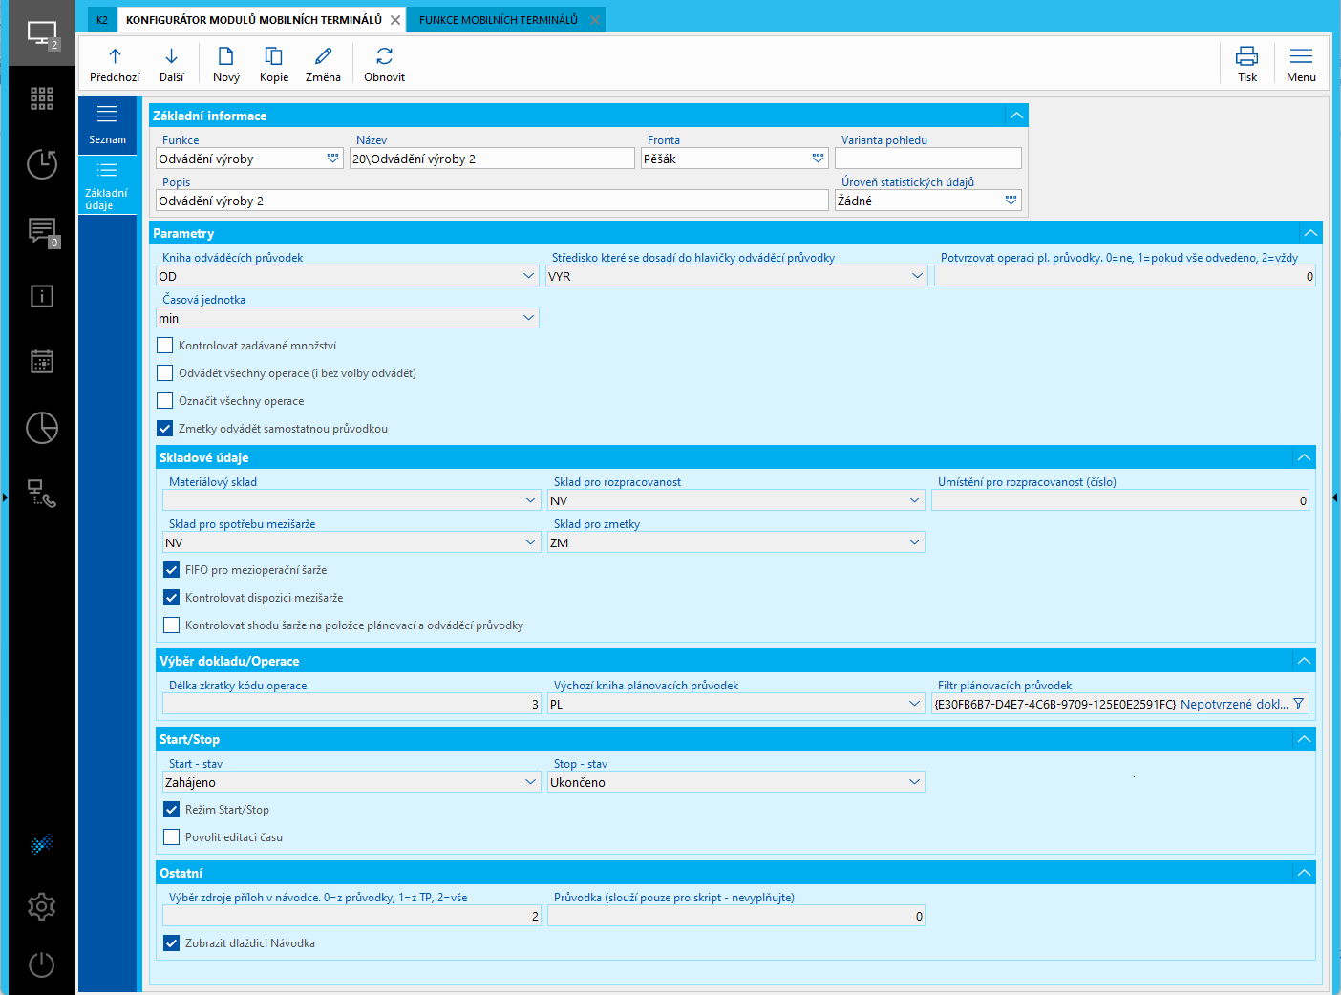This screenshot has width=1341, height=995.
Task: Uncheck Kontrolovat dispozici mezišarže
Action: coord(172,598)
